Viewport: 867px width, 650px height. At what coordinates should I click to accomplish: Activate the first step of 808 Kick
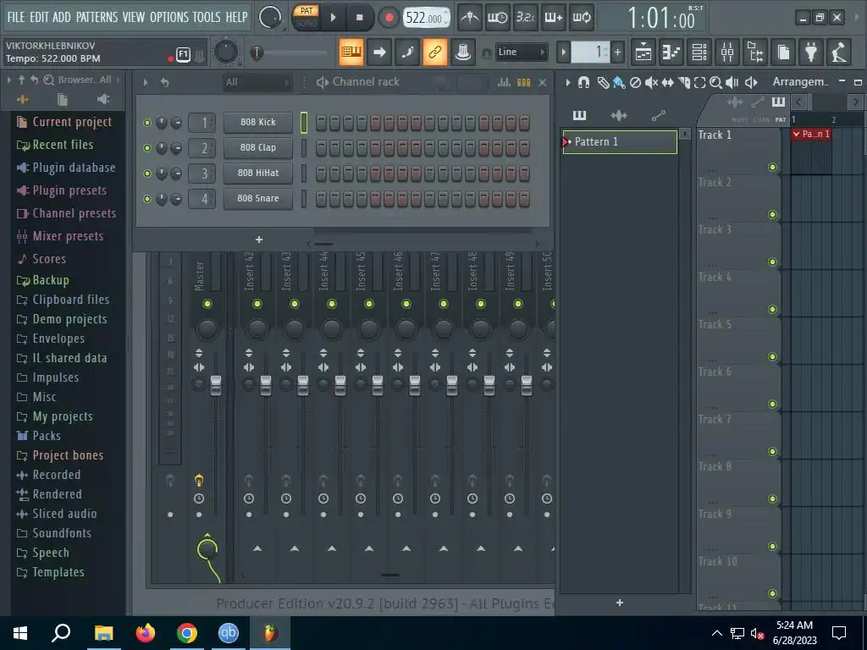[321, 123]
